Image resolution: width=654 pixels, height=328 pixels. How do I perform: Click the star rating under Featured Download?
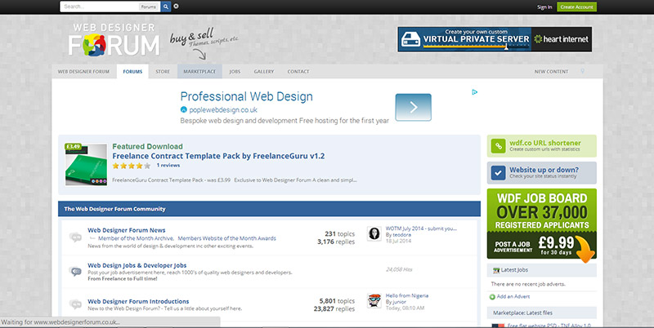(131, 166)
